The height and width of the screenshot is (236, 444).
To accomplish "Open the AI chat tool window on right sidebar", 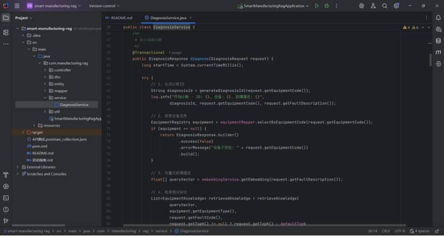I will [438, 29].
